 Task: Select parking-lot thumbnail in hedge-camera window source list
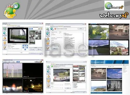click(38, 32)
